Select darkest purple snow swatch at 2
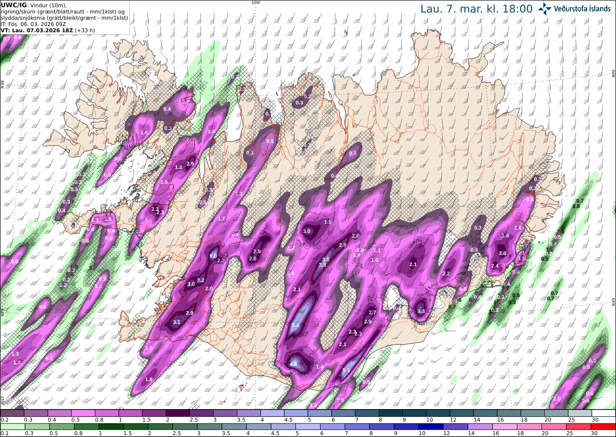Viewport: 616px width, 437px height. 178,413
